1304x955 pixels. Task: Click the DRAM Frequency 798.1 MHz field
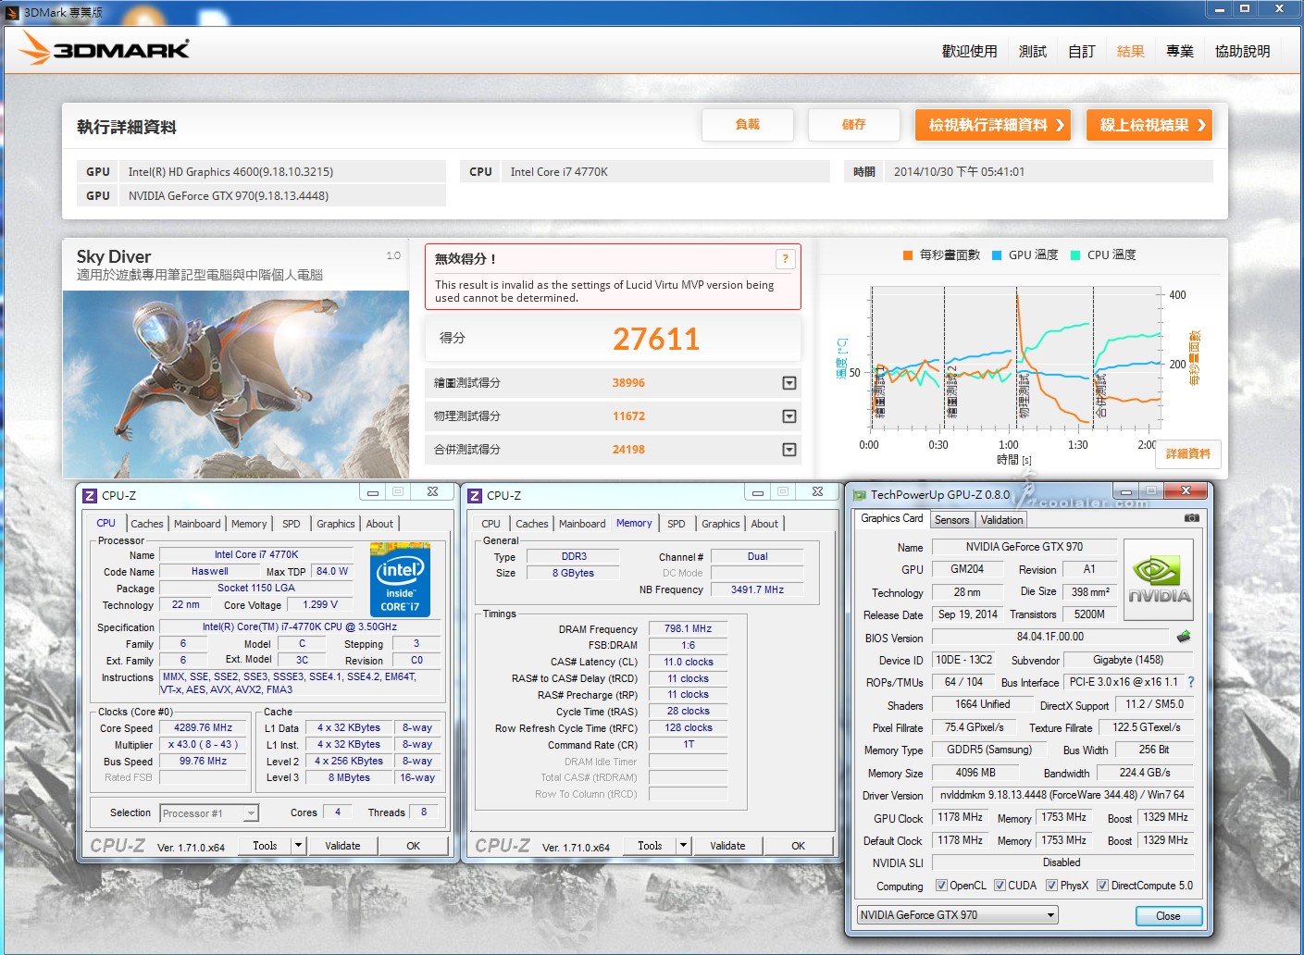(x=688, y=628)
